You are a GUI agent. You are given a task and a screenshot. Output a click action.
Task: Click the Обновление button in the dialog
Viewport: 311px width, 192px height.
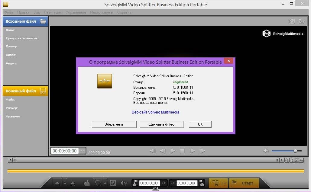coord(114,124)
